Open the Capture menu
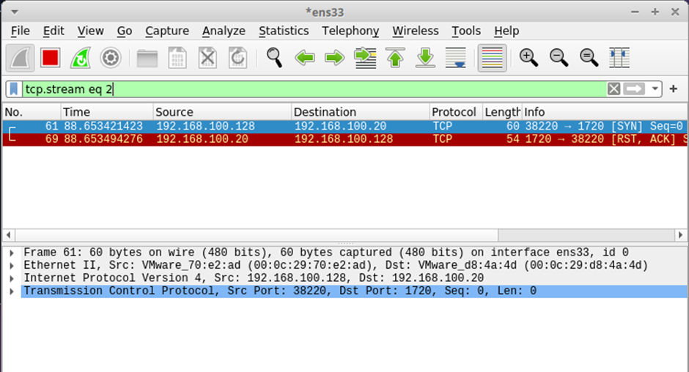Viewport: 689px width, 372px height. click(167, 31)
